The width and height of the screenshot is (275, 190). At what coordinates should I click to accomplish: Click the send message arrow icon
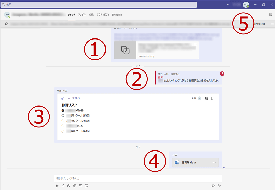pos(219,186)
